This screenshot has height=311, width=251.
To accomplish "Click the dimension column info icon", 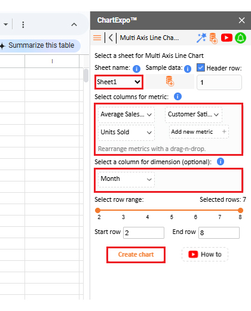I will point(221,161).
